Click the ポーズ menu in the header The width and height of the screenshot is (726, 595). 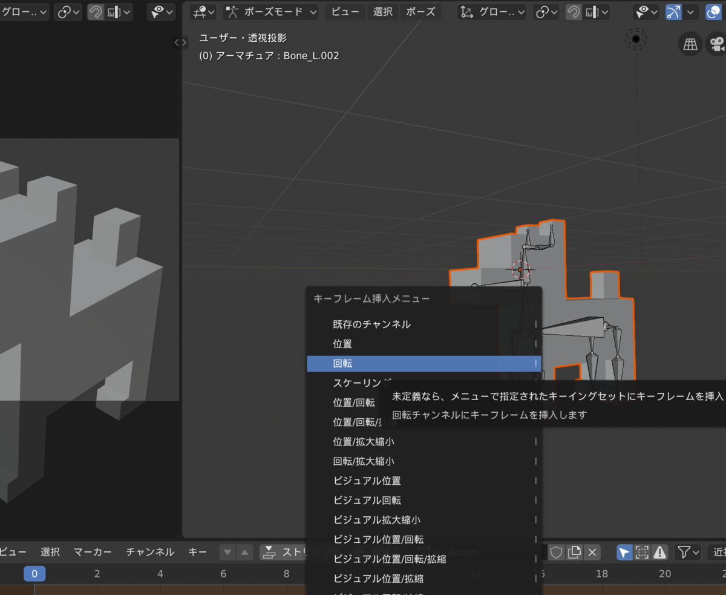coord(420,12)
